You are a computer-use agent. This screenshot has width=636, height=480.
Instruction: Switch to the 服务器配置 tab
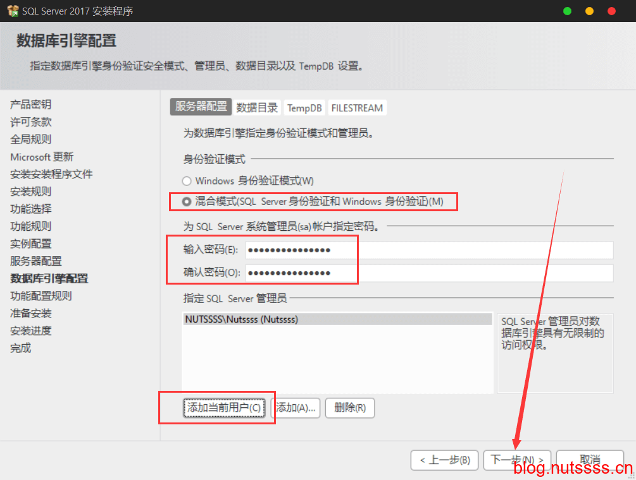[201, 108]
